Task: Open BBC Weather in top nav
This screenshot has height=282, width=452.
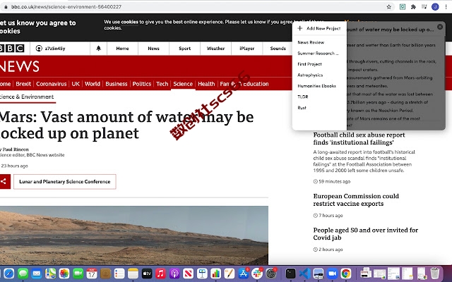Action: pyautogui.click(x=215, y=49)
